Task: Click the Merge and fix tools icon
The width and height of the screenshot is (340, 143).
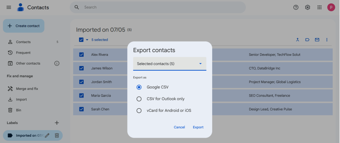Action: 10,89
